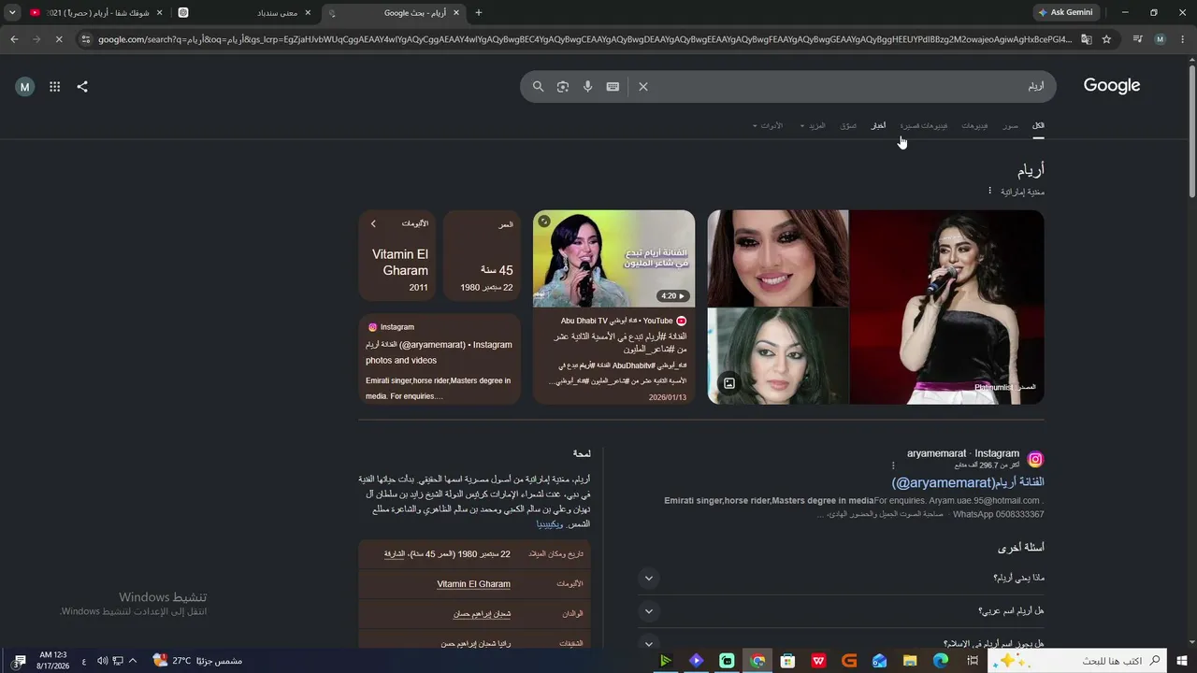Open the three-dot menu beside مغنية إماراتية
The image size is (1197, 673).
click(989, 191)
